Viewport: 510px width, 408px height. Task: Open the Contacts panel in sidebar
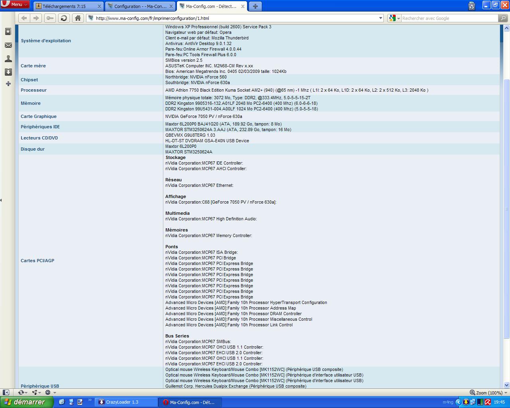pos(8,59)
